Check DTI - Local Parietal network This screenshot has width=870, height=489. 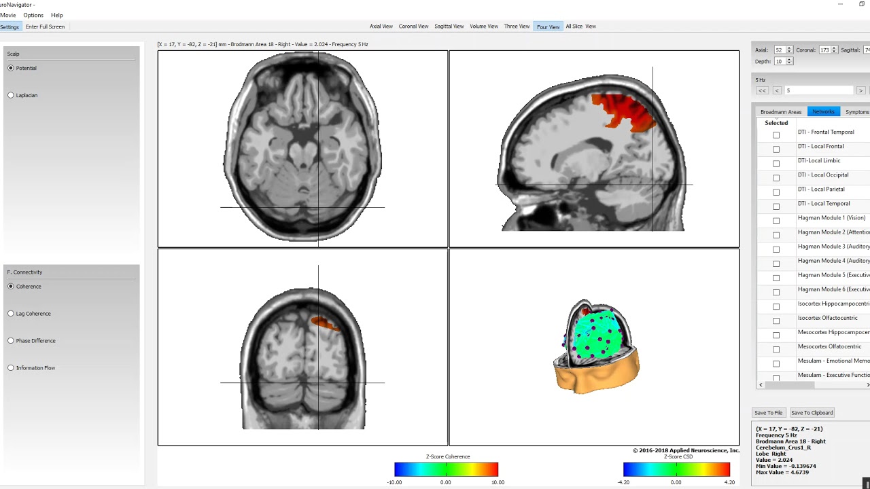pyautogui.click(x=776, y=192)
